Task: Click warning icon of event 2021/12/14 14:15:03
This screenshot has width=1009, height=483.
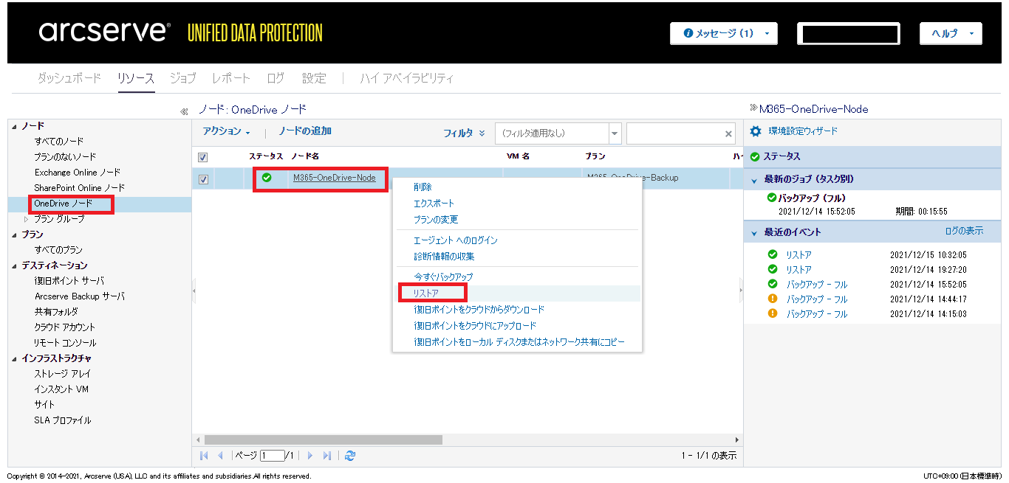Action: click(773, 313)
